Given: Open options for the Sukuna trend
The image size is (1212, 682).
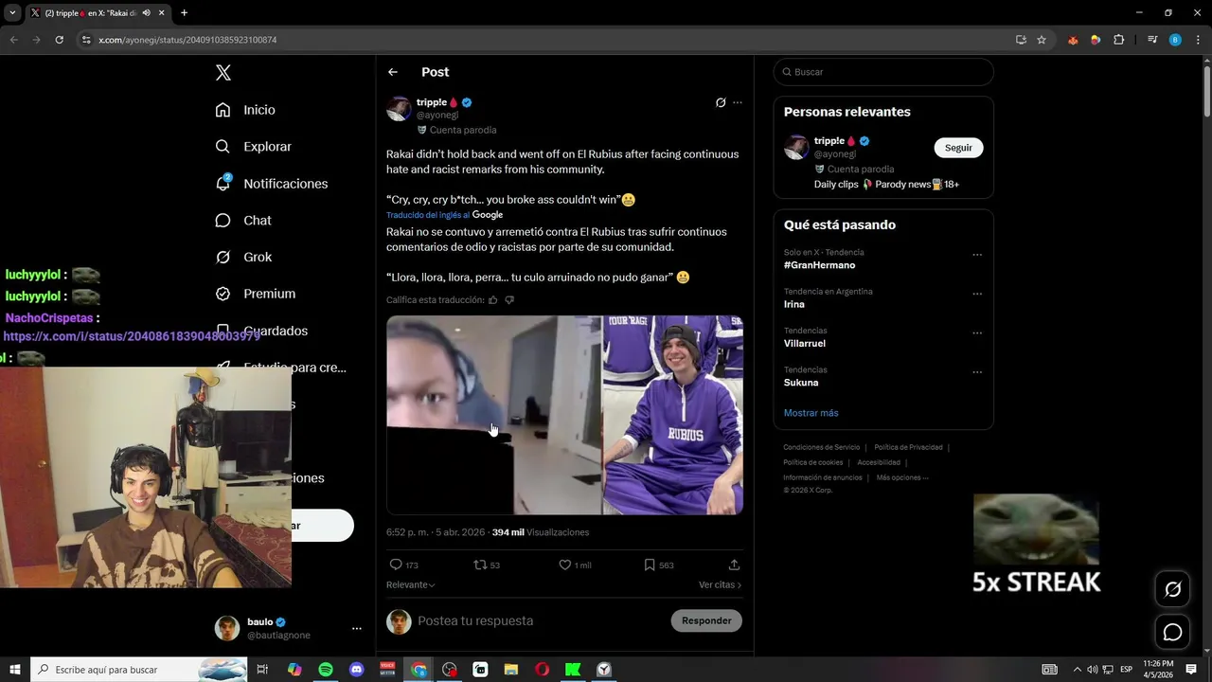Looking at the screenshot, I should [x=977, y=372].
